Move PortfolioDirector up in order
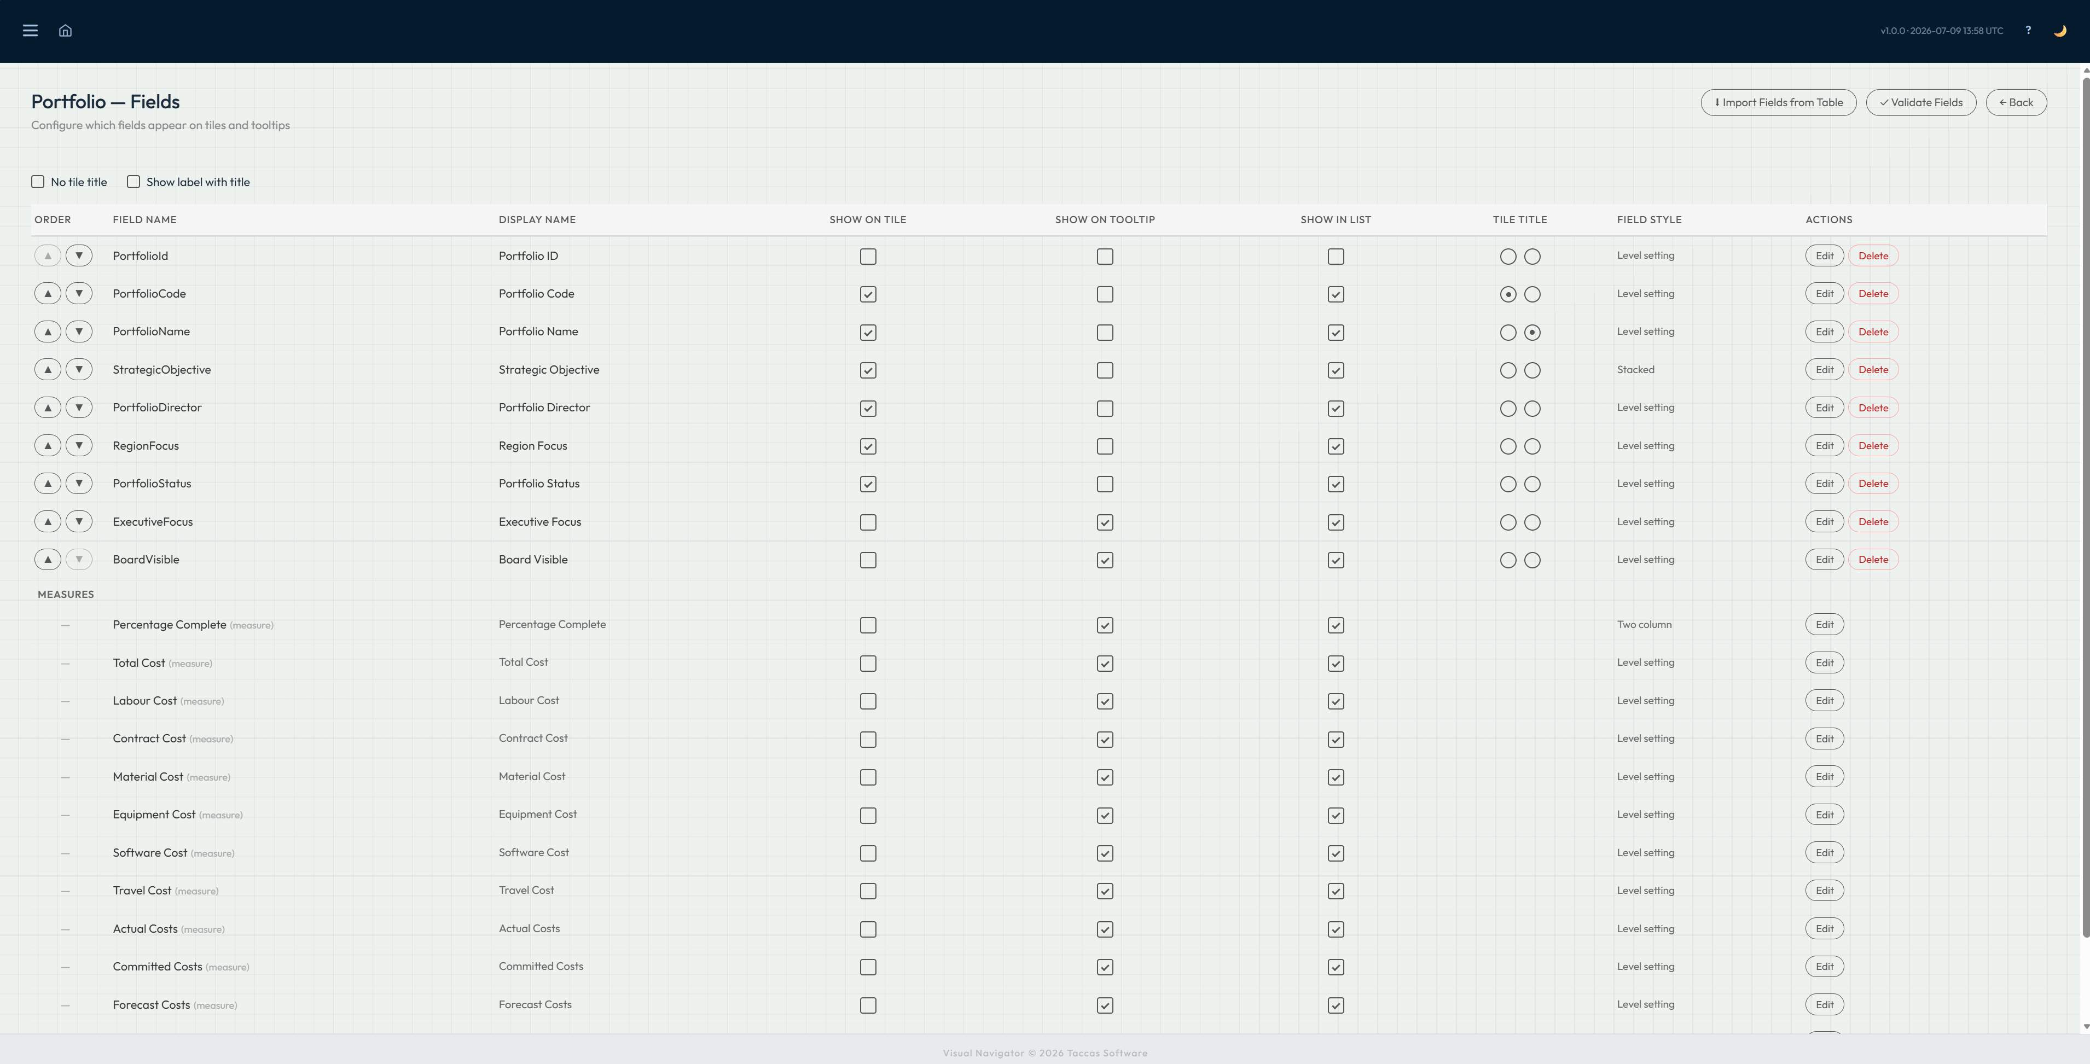The height and width of the screenshot is (1064, 2090). (48, 408)
